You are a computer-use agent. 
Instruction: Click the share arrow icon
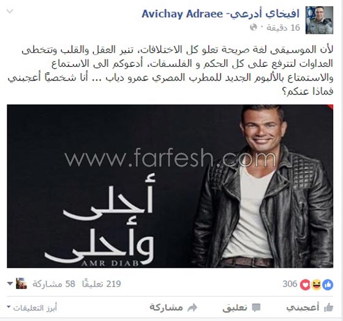point(192,307)
